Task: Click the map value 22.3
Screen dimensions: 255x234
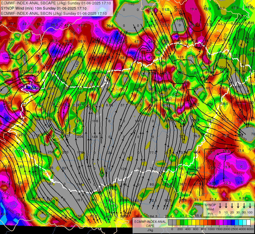Action: pyautogui.click(x=227, y=183)
